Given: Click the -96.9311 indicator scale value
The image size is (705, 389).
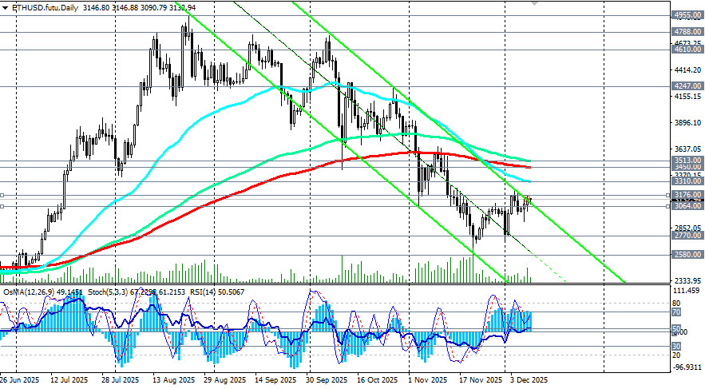Looking at the screenshot, I should (687, 367).
